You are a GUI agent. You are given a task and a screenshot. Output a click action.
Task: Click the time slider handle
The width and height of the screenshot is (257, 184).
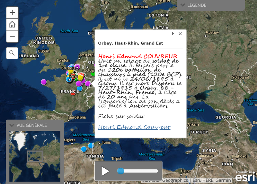pos(120,171)
